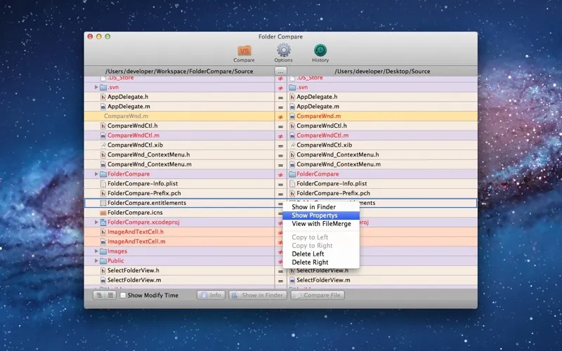562x351 pixels.
Task: Click left FolderCompare.entitlements file icon
Action: (x=103, y=203)
